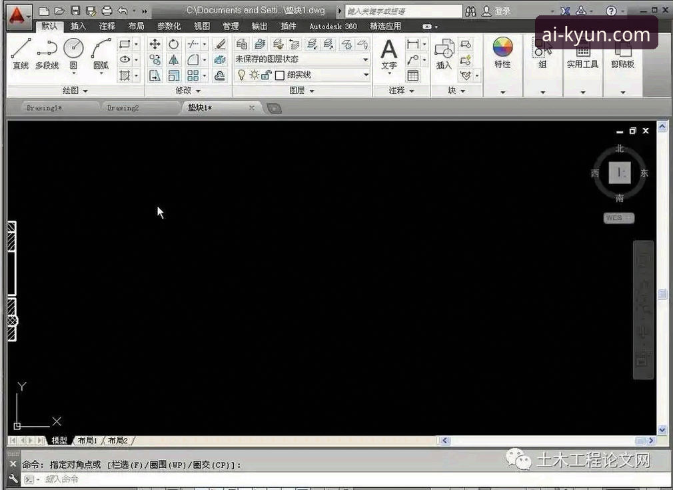Click the Multiline Text (文字) tool
This screenshot has width=673, height=490.
(389, 55)
